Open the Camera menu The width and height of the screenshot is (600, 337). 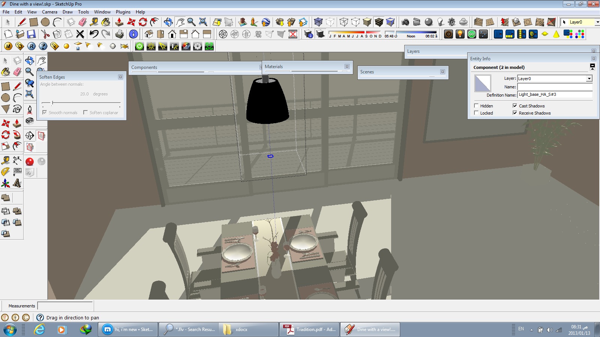point(49,12)
